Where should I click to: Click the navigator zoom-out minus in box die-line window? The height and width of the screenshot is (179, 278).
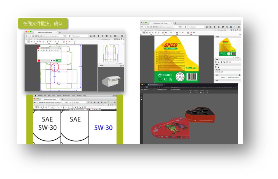[x=99, y=63]
